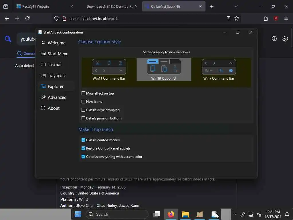This screenshot has width=293, height=220.
Task: Open the notifications bell icon
Action: [287, 214]
